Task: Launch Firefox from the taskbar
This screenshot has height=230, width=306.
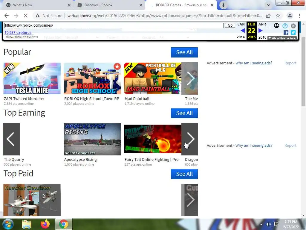Action: click(45, 224)
